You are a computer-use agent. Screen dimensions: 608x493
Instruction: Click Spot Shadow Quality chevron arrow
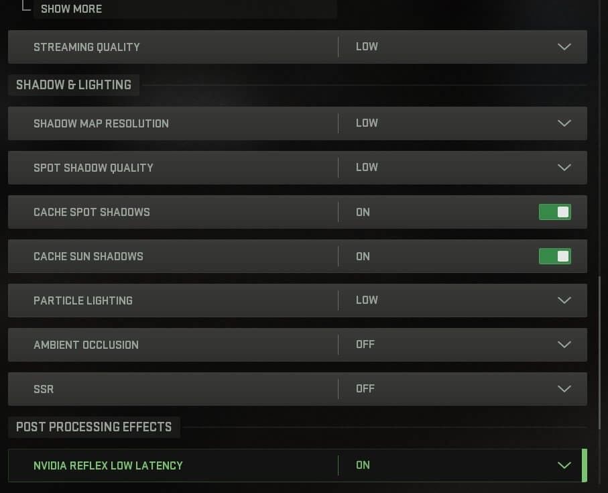(x=564, y=168)
